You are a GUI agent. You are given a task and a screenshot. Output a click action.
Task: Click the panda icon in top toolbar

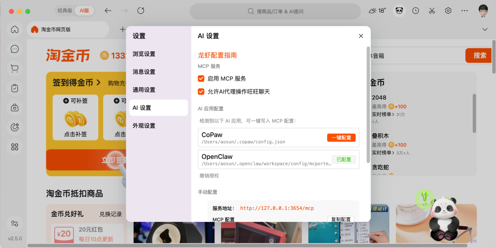[x=400, y=11]
